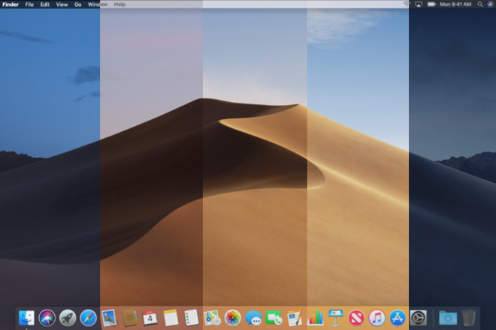
Task: Open Keynote podium icon
Action: click(x=336, y=318)
